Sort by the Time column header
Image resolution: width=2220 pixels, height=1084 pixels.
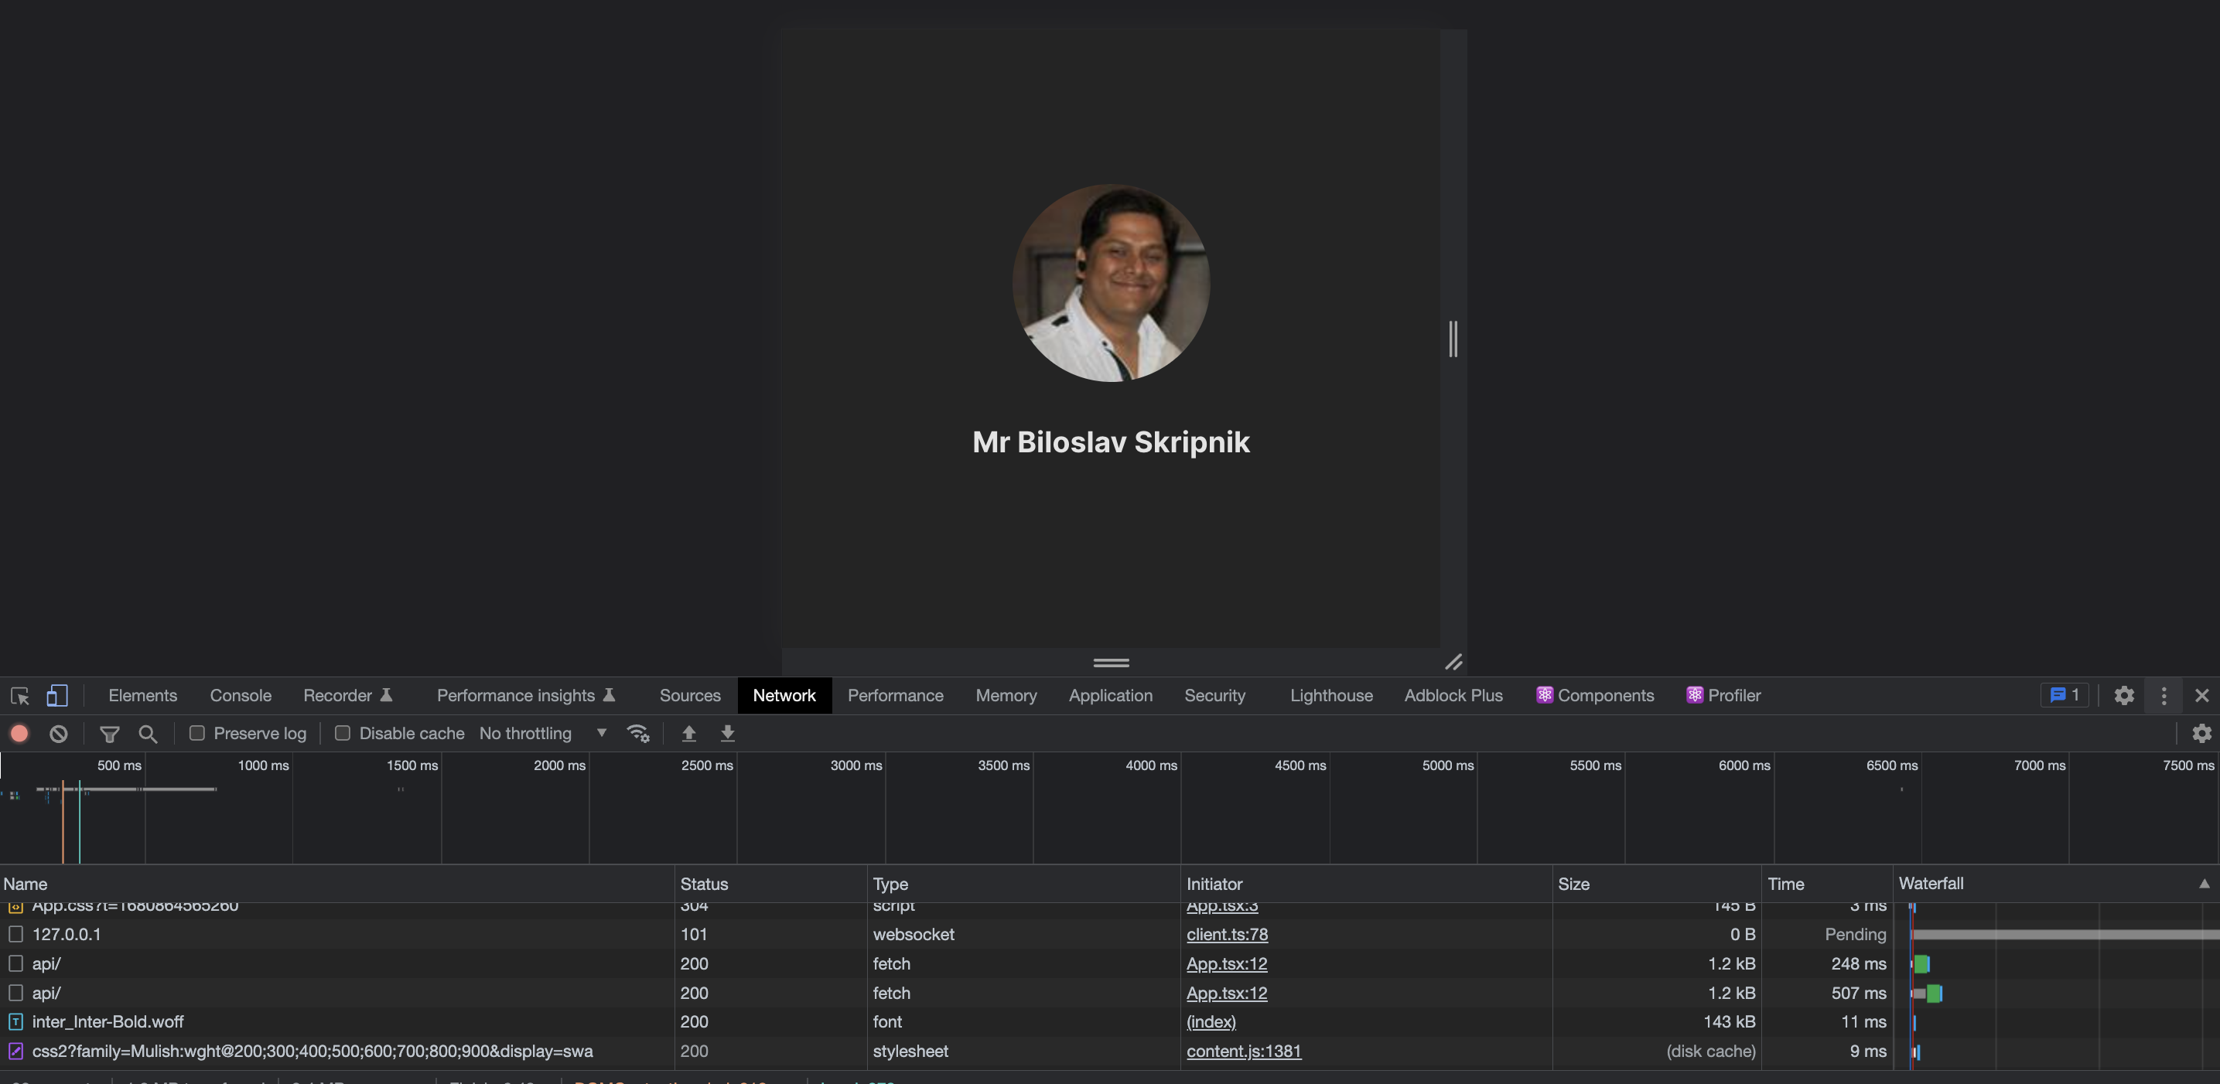click(1827, 884)
